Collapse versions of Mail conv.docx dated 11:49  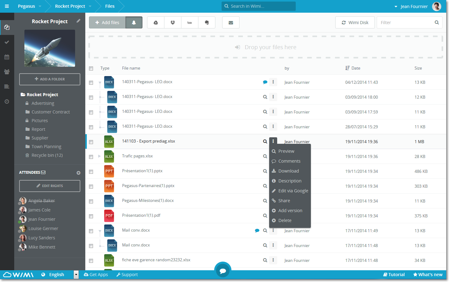(100, 231)
